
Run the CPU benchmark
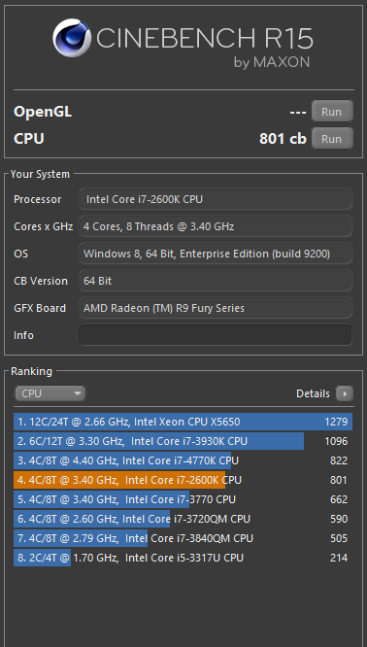(x=332, y=139)
